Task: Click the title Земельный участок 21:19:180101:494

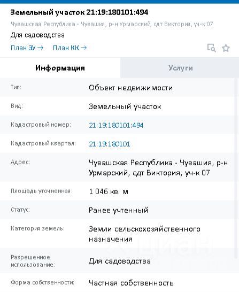Action: pos(79,12)
